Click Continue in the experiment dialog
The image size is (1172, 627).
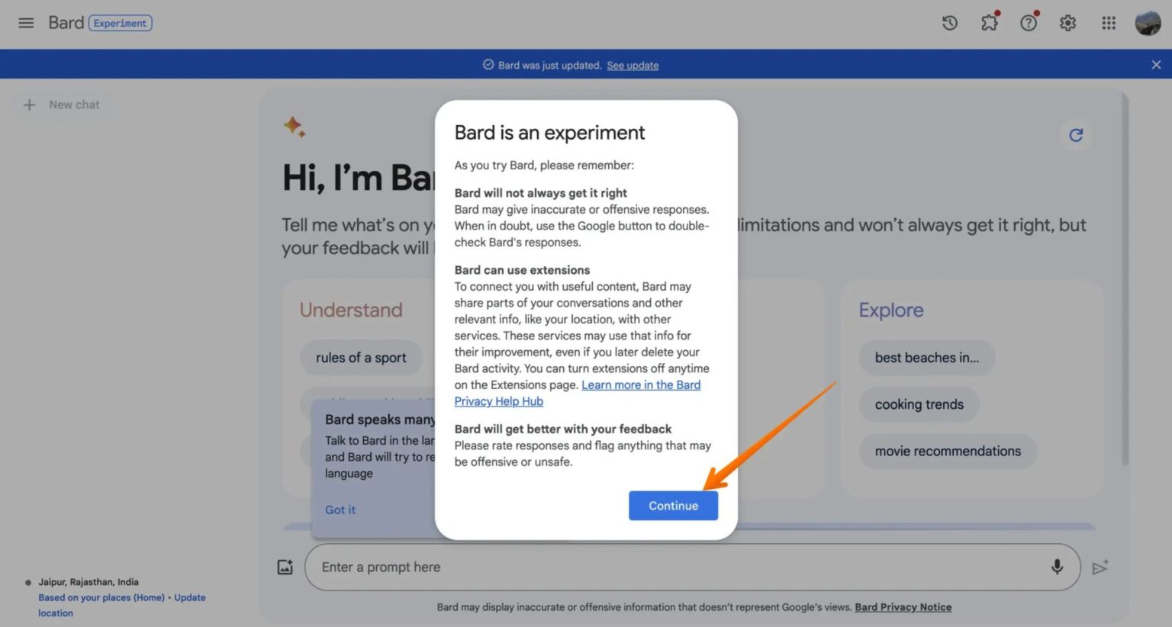pos(673,505)
